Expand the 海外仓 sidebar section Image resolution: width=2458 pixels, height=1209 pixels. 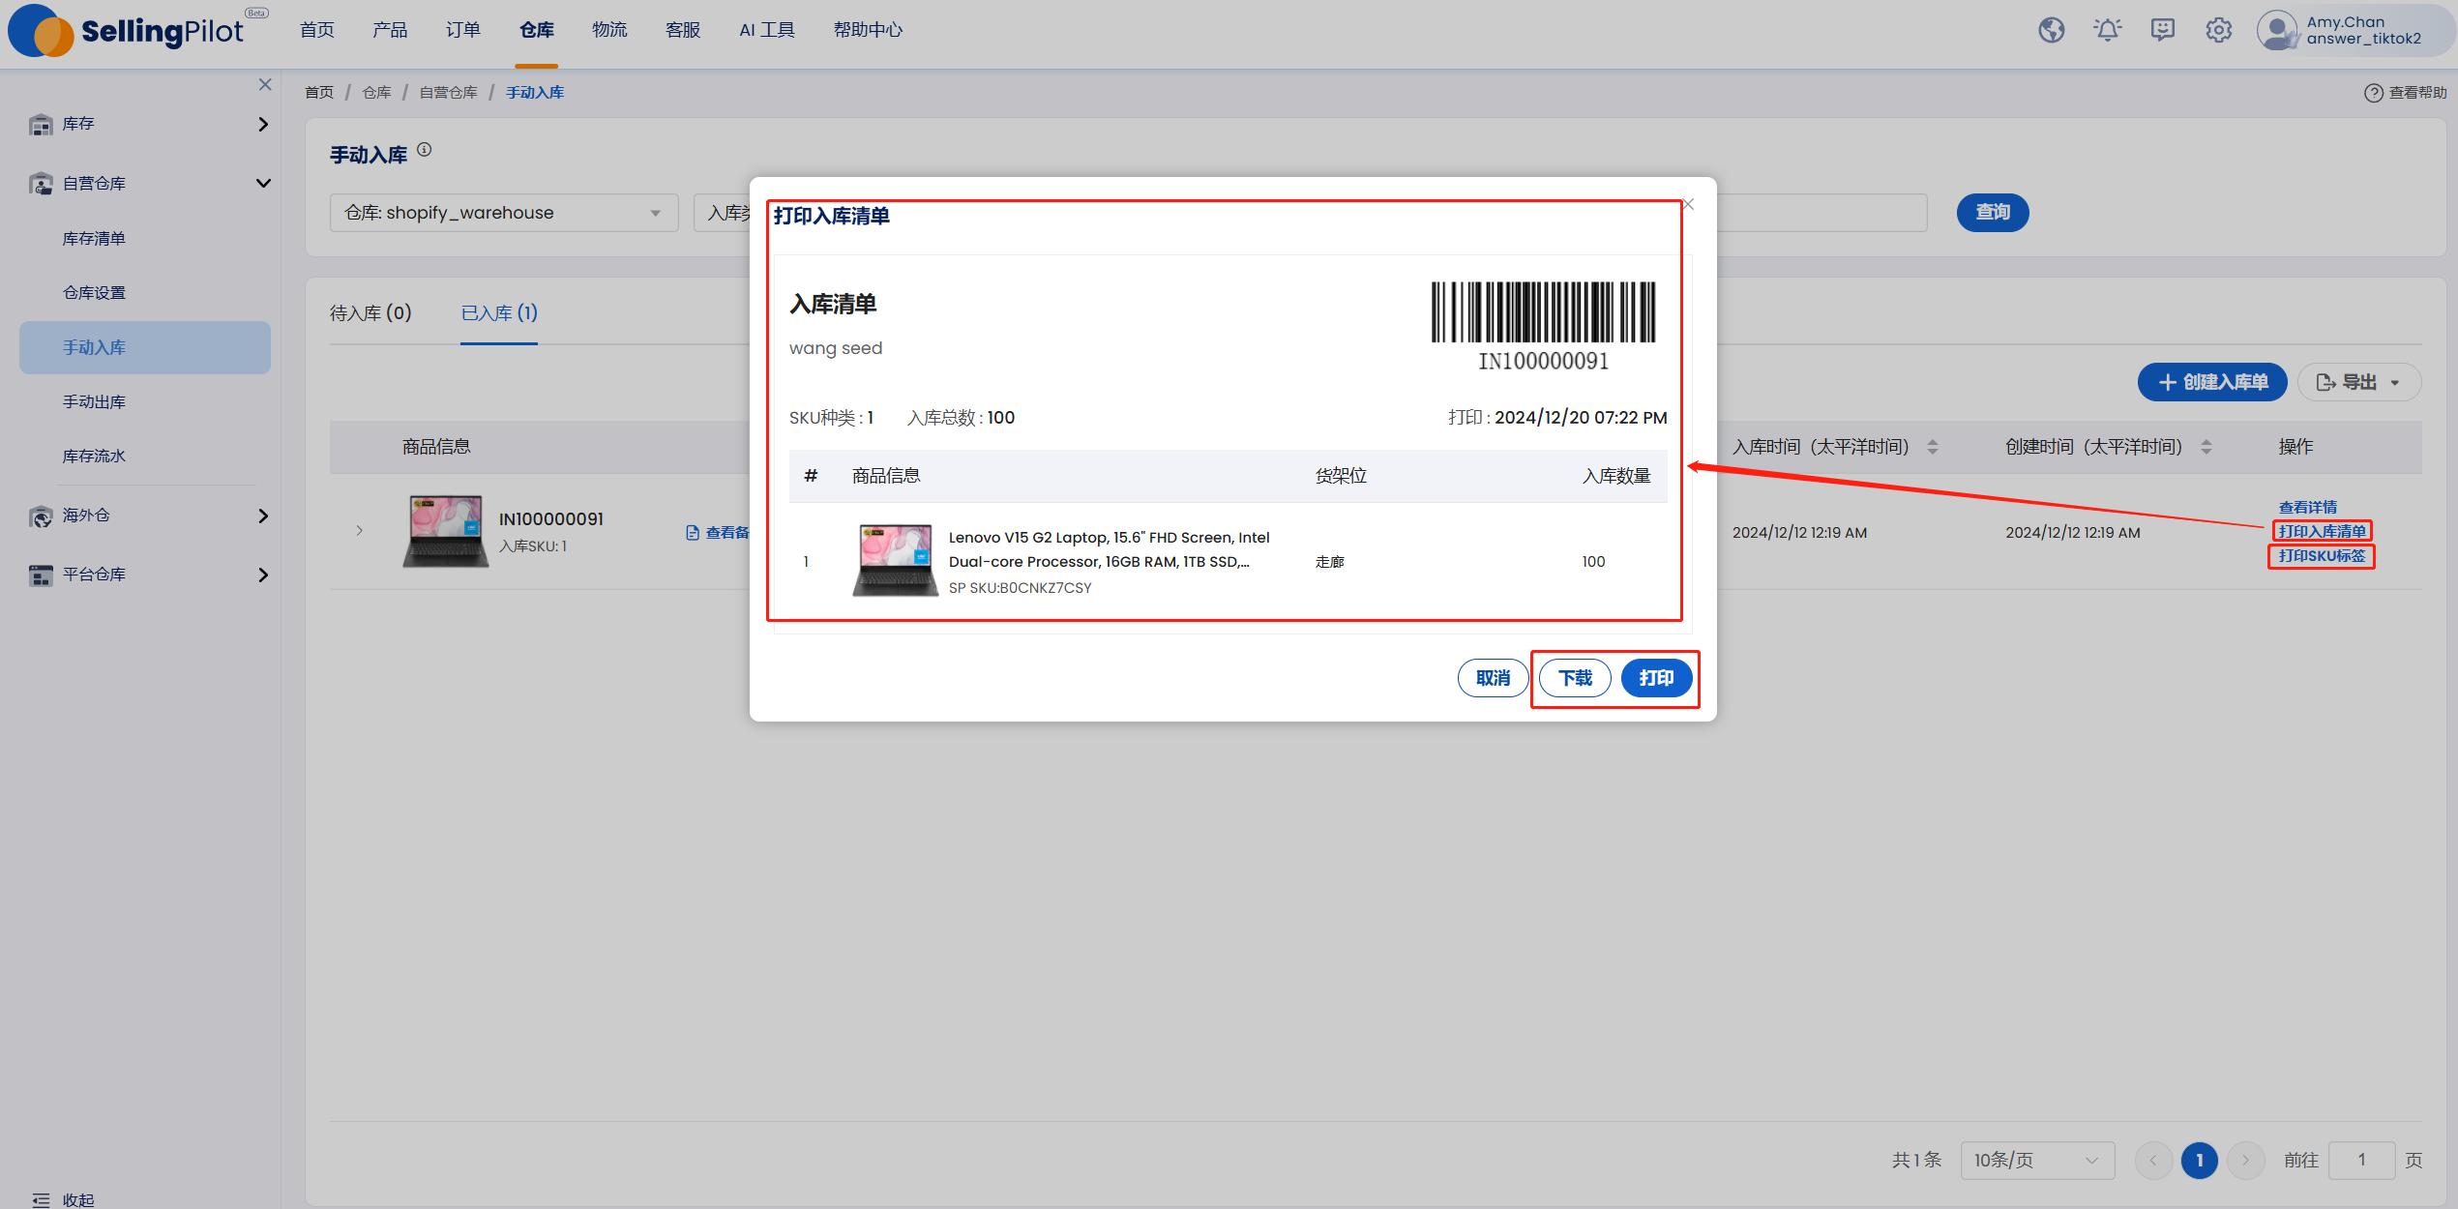click(145, 516)
